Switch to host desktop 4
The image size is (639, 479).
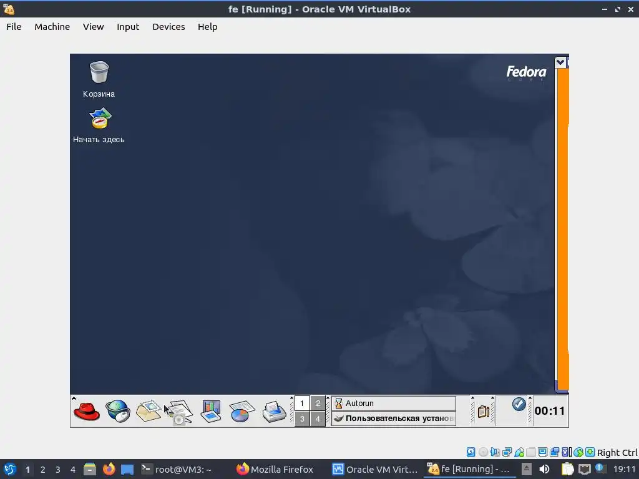73,469
